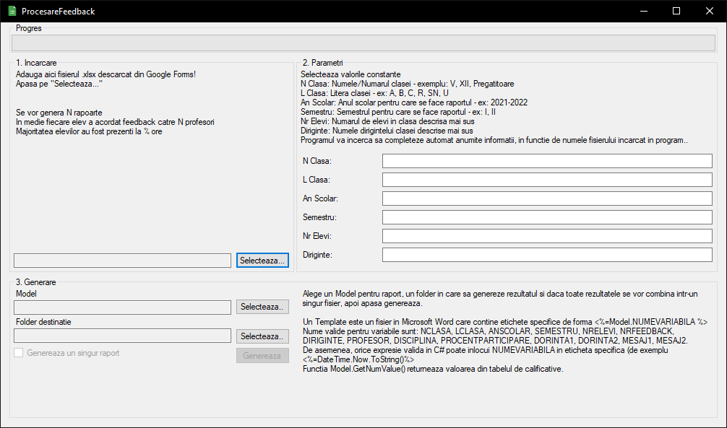This screenshot has height=428, width=727.
Task: Click the Folder destinatie path box
Action: pyautogui.click(x=121, y=335)
